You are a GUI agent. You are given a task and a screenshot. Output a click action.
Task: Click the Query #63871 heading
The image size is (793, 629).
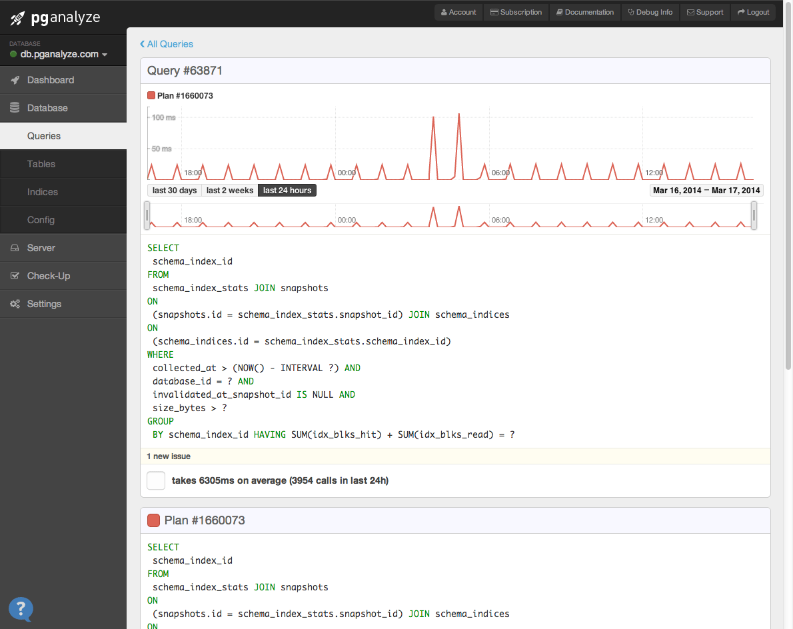(x=185, y=71)
